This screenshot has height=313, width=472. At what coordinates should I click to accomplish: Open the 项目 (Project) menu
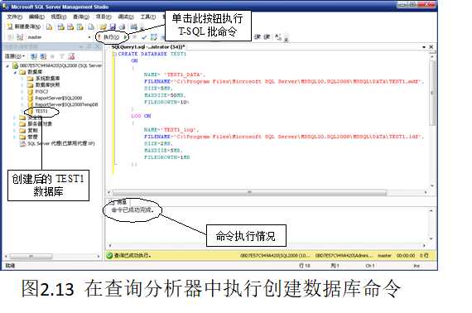(x=104, y=17)
